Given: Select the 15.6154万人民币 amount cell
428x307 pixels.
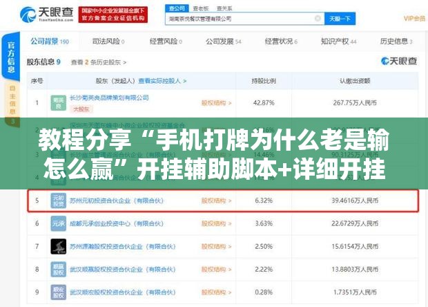Looking at the screenshot, I should coord(355,247).
